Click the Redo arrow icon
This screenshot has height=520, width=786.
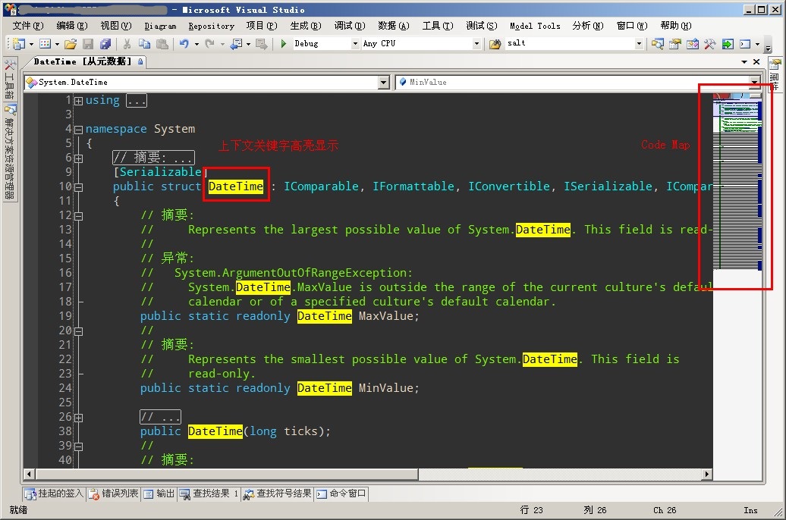coord(210,44)
